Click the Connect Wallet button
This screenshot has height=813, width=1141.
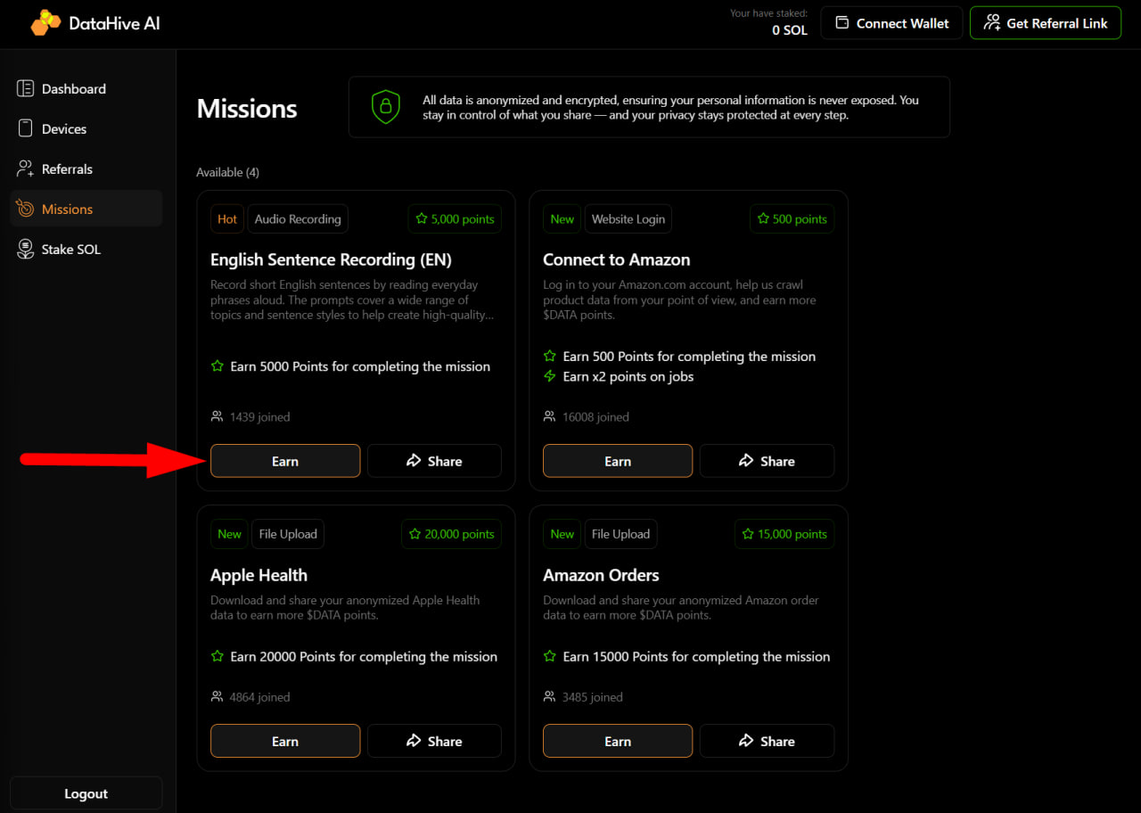[x=891, y=23]
